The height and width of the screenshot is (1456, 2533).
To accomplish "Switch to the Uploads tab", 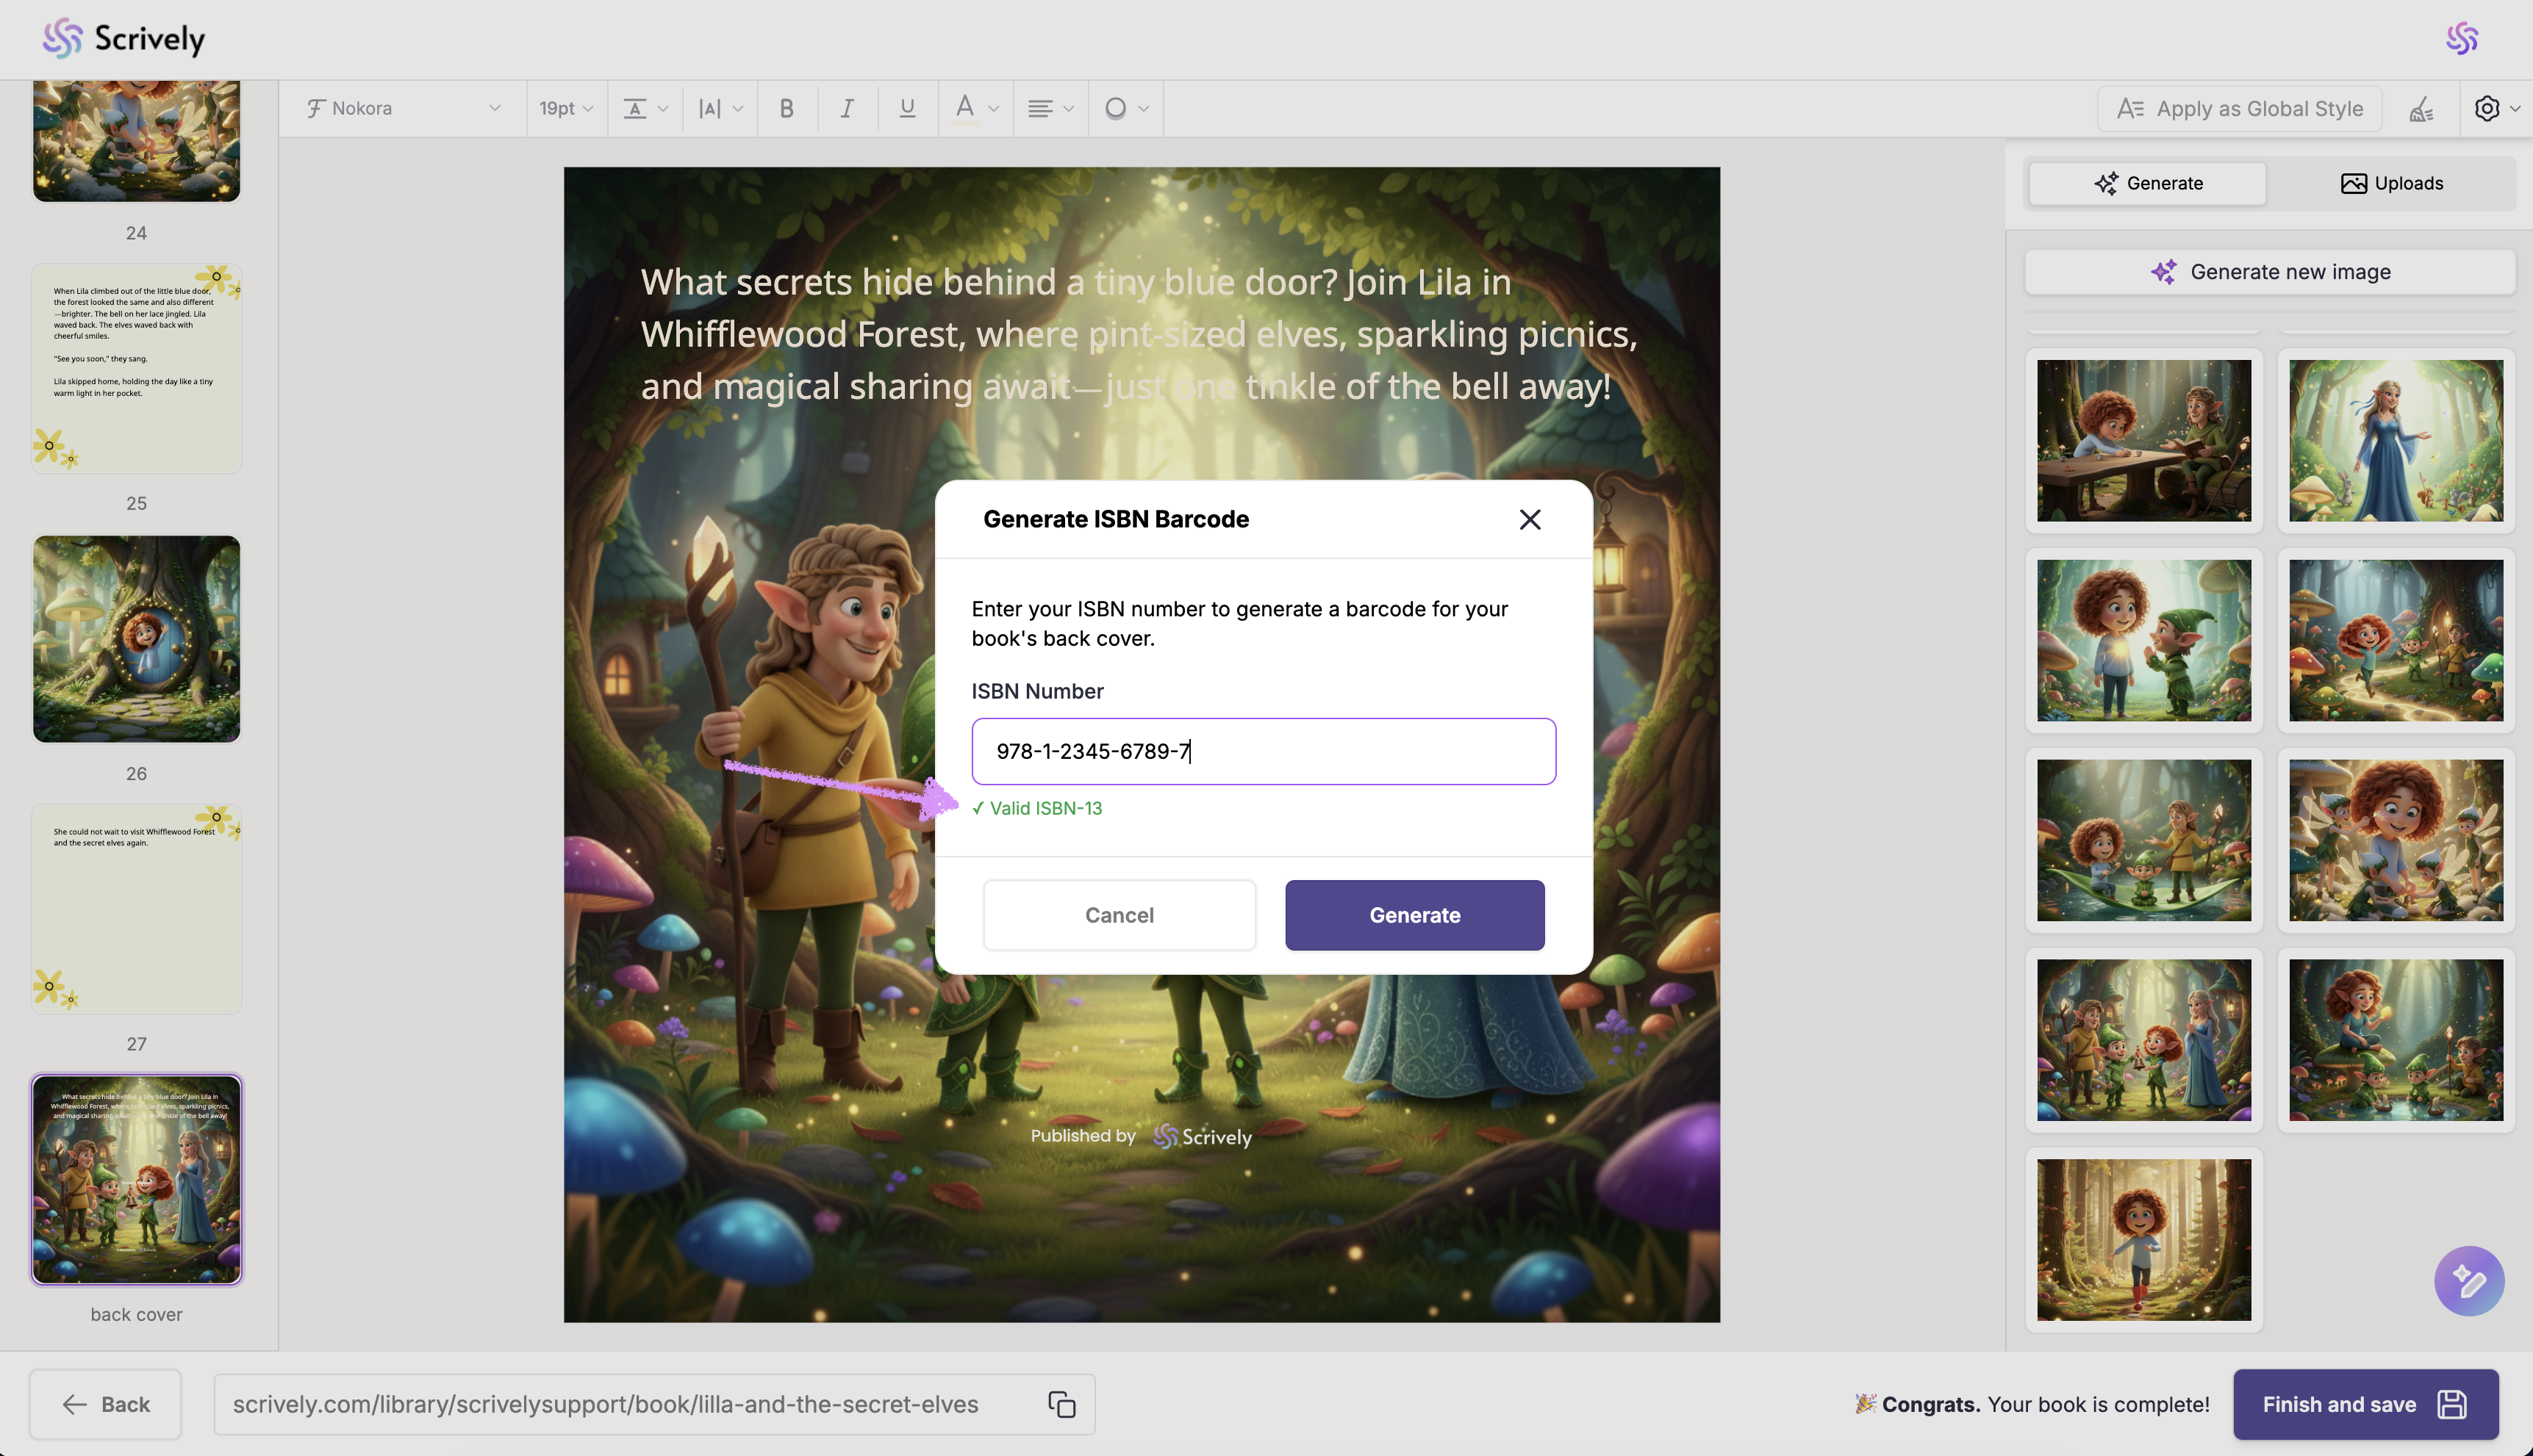I will pos(2391,183).
